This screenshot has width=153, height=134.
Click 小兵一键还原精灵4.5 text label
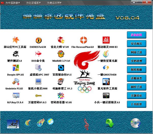pyautogui.click(x=107, y=102)
